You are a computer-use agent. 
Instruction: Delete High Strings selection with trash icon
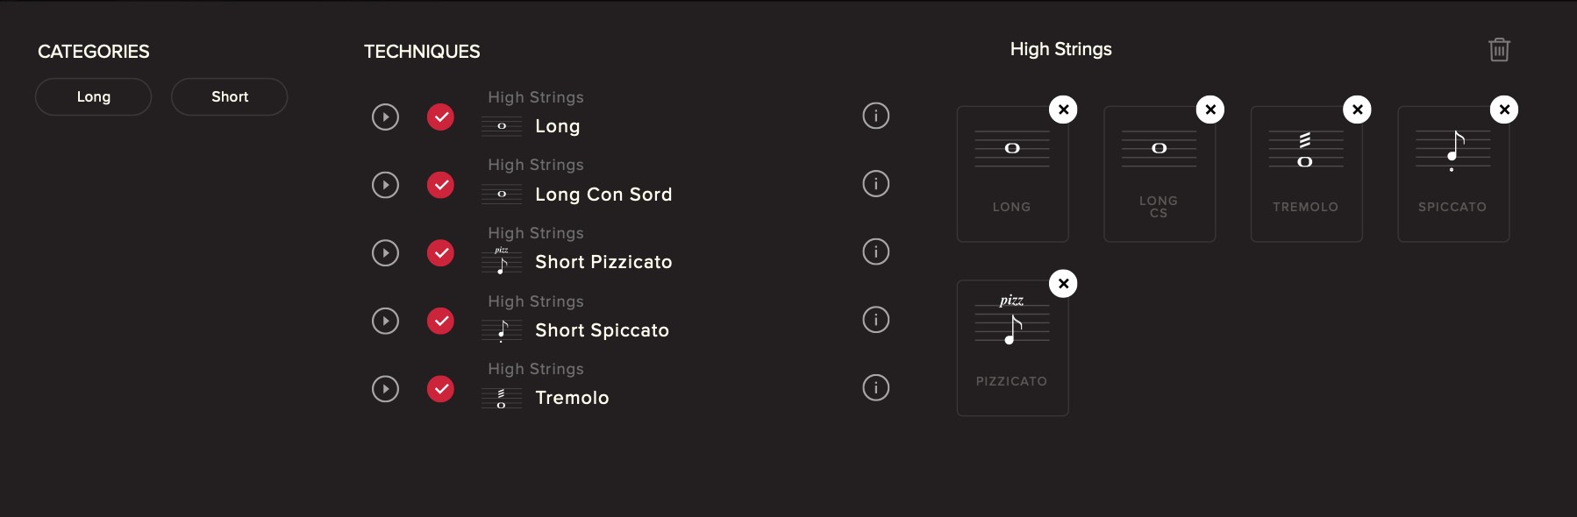[1499, 50]
